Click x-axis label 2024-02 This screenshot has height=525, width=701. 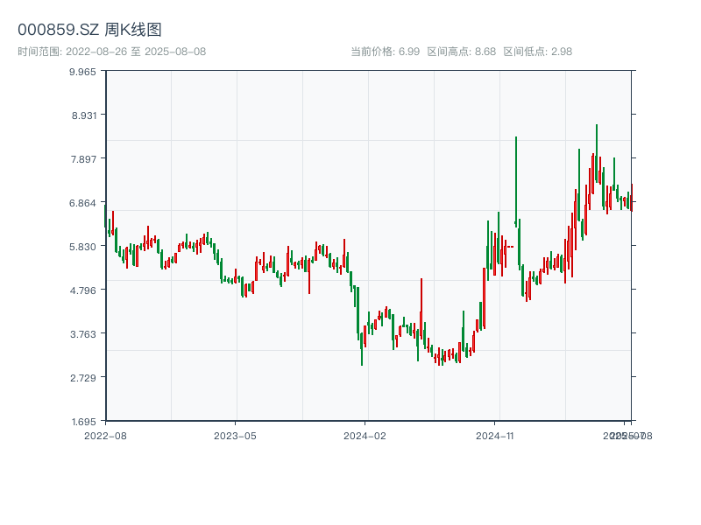point(365,436)
